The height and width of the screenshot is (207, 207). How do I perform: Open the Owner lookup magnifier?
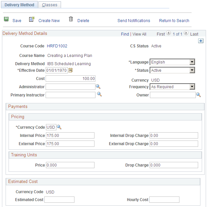click(198, 95)
